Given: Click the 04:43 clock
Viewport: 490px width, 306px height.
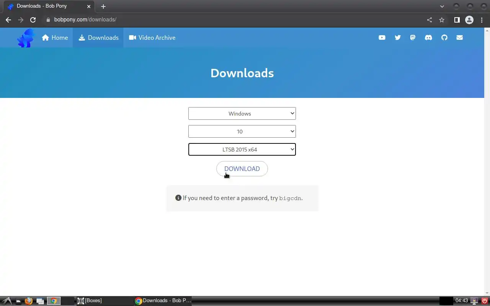Looking at the screenshot, I should [462, 301].
